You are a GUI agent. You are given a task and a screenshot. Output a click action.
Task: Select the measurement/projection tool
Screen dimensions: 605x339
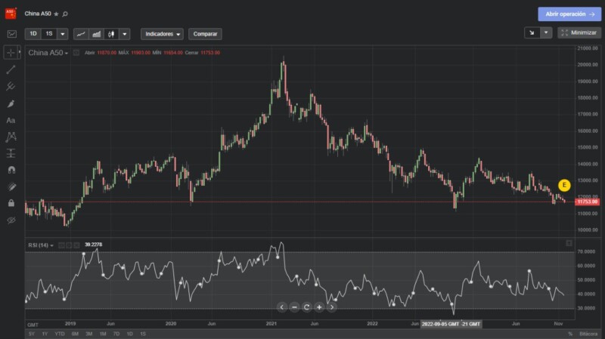11,153
